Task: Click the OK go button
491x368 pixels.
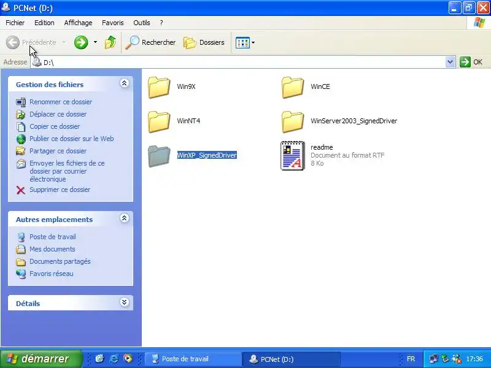Action: coord(471,62)
